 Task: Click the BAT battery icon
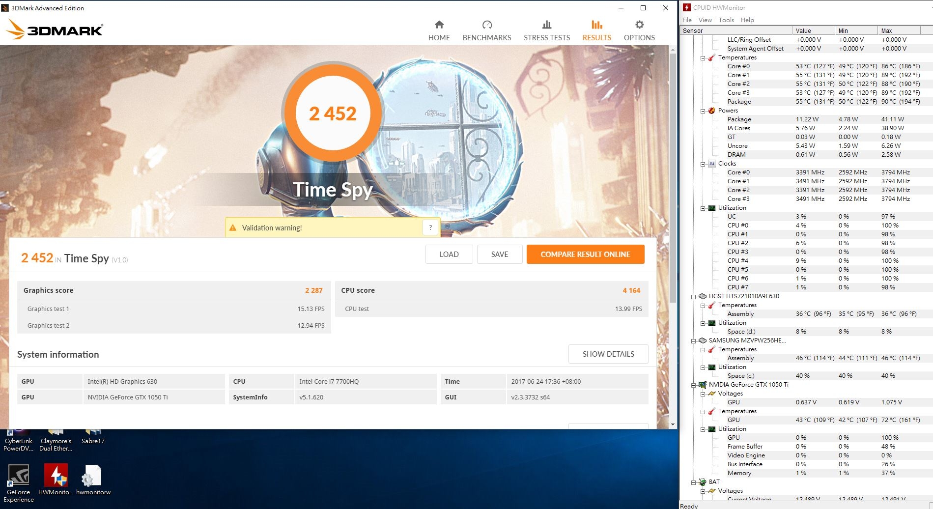coord(703,482)
